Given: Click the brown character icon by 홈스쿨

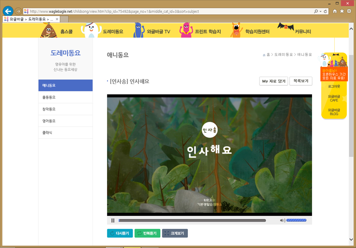Looking at the screenshot, I should 49,30.
